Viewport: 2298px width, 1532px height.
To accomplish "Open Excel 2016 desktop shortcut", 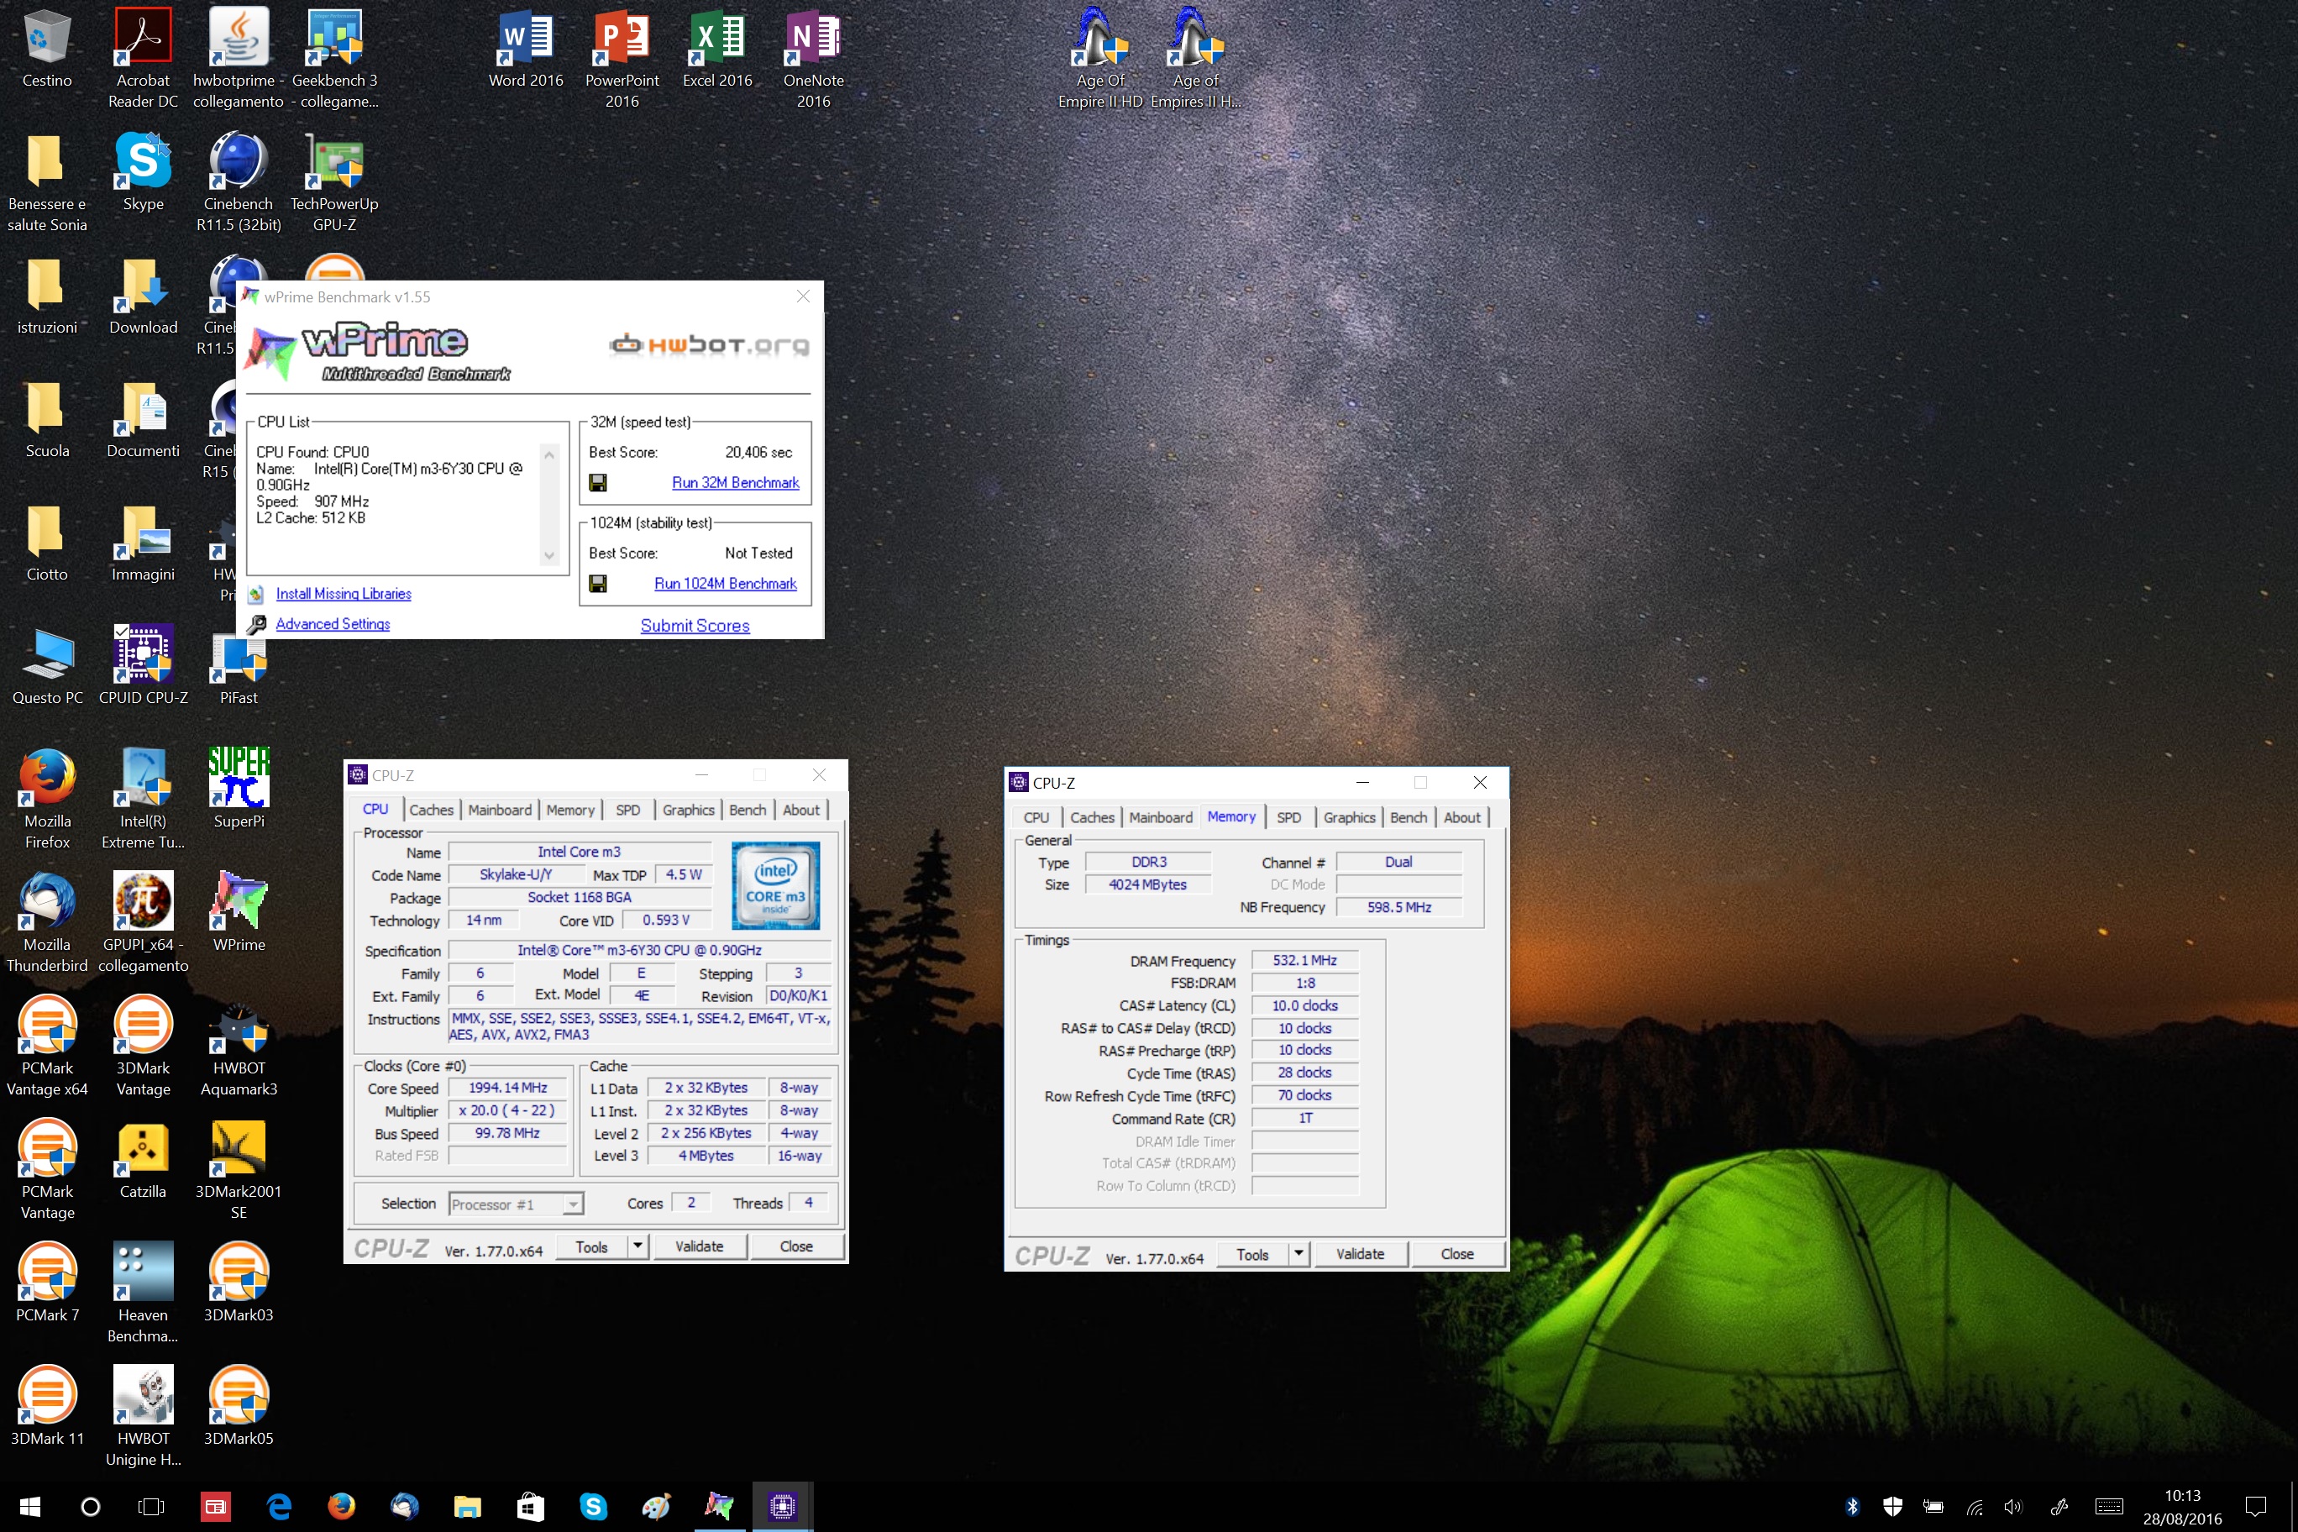I will coord(717,48).
